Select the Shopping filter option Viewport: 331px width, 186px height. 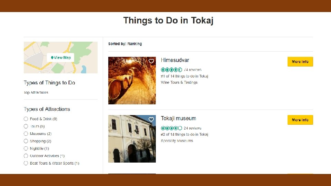pyautogui.click(x=26, y=141)
